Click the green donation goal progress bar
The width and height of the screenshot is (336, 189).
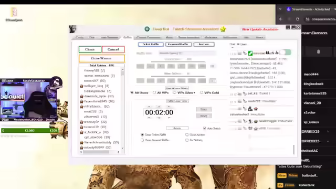tap(29, 131)
